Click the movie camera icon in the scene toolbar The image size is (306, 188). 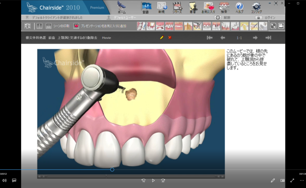281,26
